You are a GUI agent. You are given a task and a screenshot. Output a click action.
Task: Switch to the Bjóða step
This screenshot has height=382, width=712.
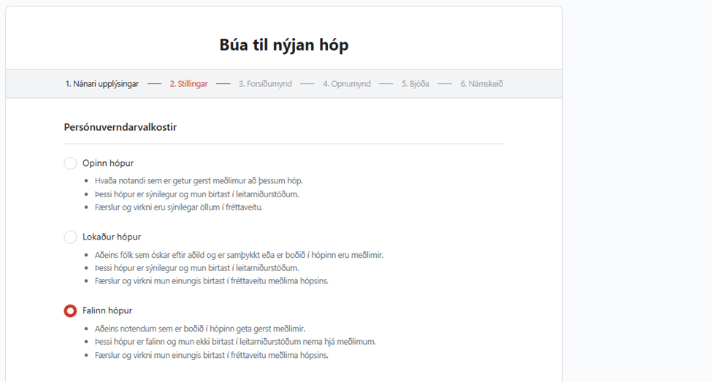pos(416,84)
